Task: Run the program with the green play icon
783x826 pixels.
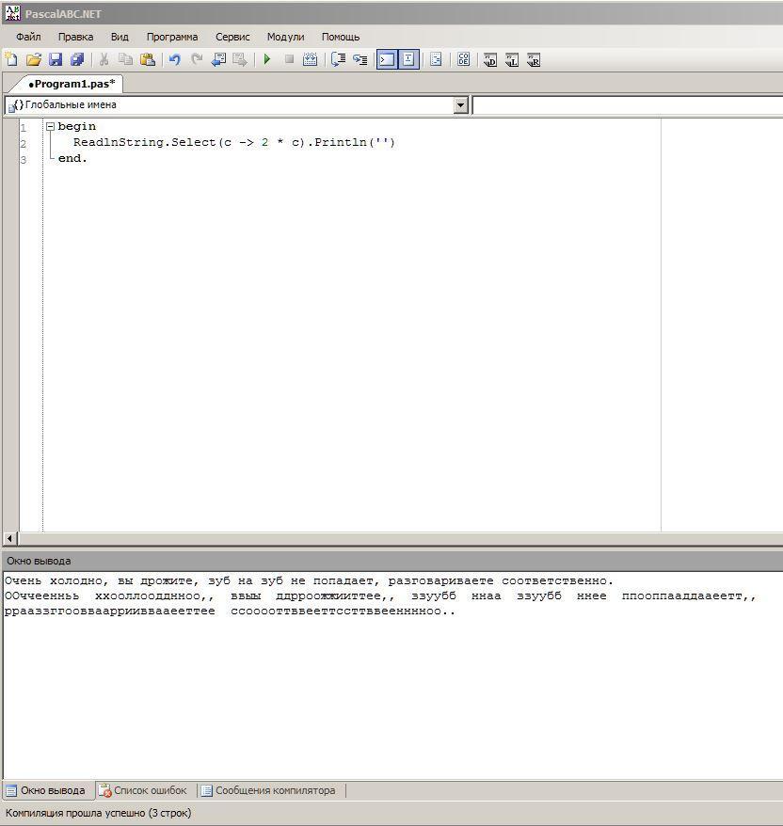Action: point(267,59)
